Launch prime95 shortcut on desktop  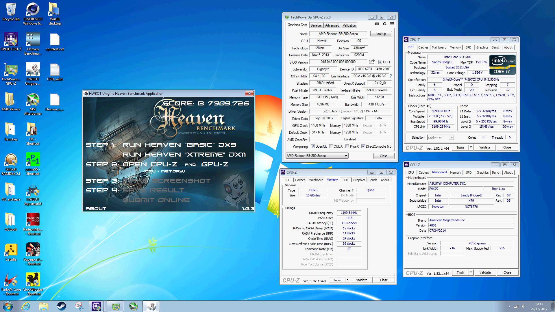[33, 164]
